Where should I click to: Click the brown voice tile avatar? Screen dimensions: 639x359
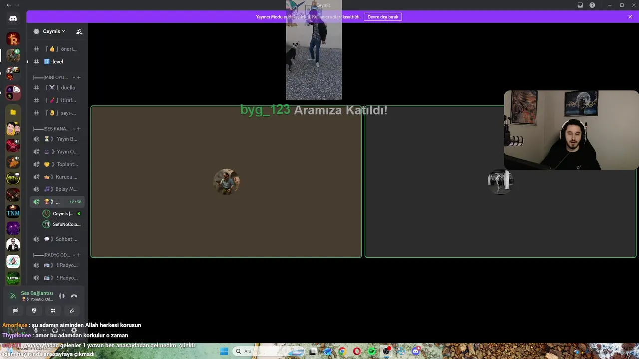point(226,181)
